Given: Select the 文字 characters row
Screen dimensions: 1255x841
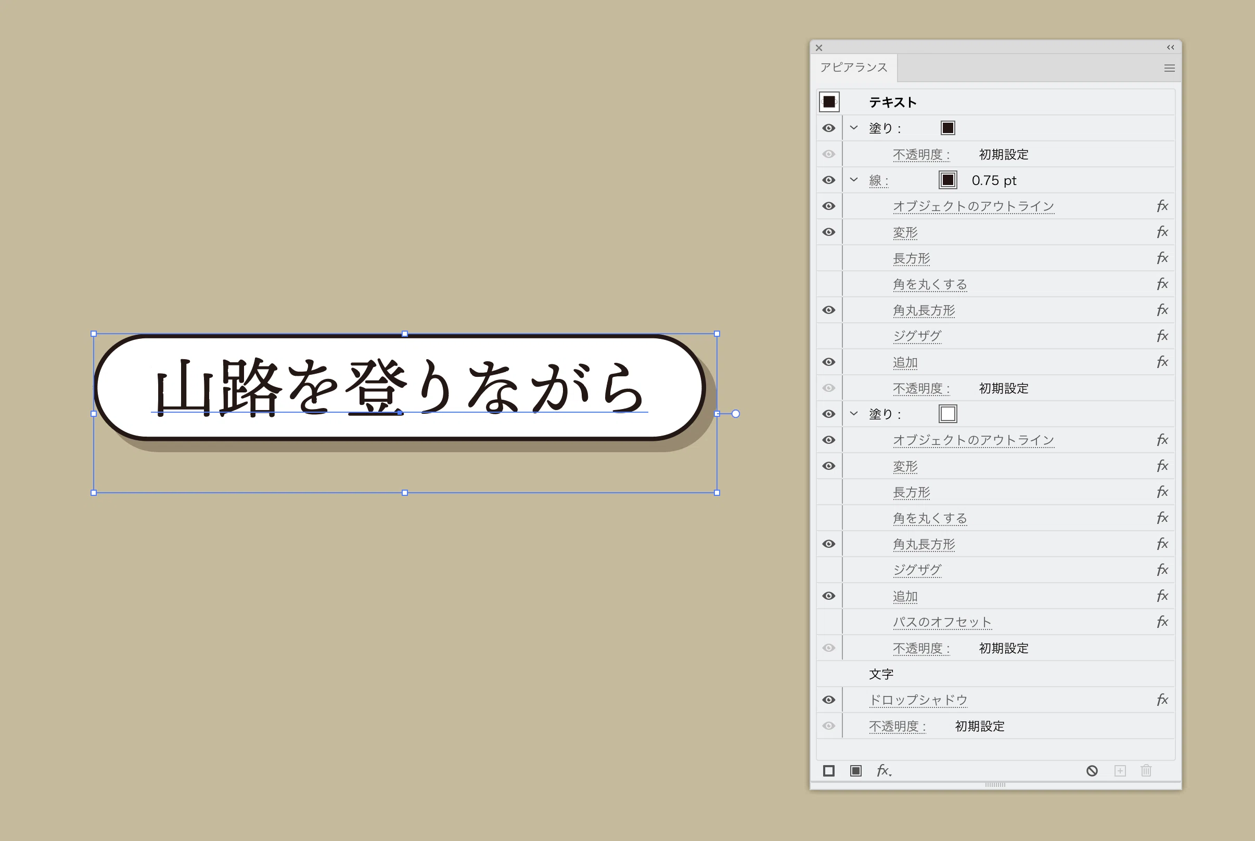Looking at the screenshot, I should (x=996, y=674).
